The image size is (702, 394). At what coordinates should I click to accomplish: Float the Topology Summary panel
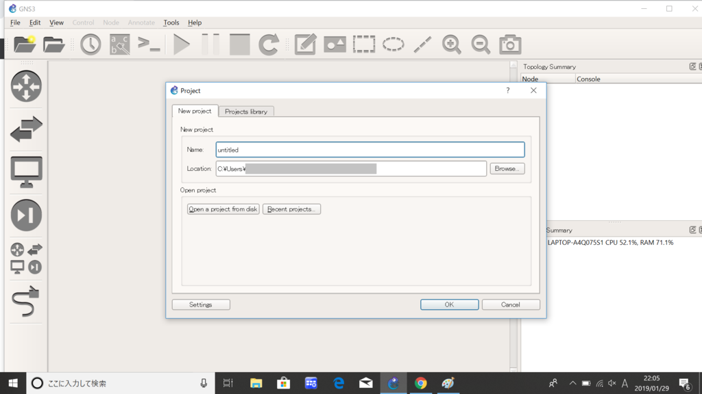692,66
